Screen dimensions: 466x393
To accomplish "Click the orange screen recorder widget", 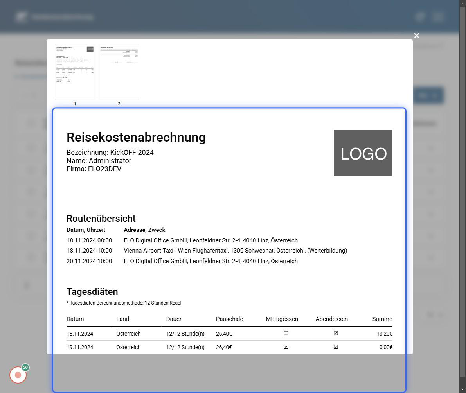I will coord(18,375).
